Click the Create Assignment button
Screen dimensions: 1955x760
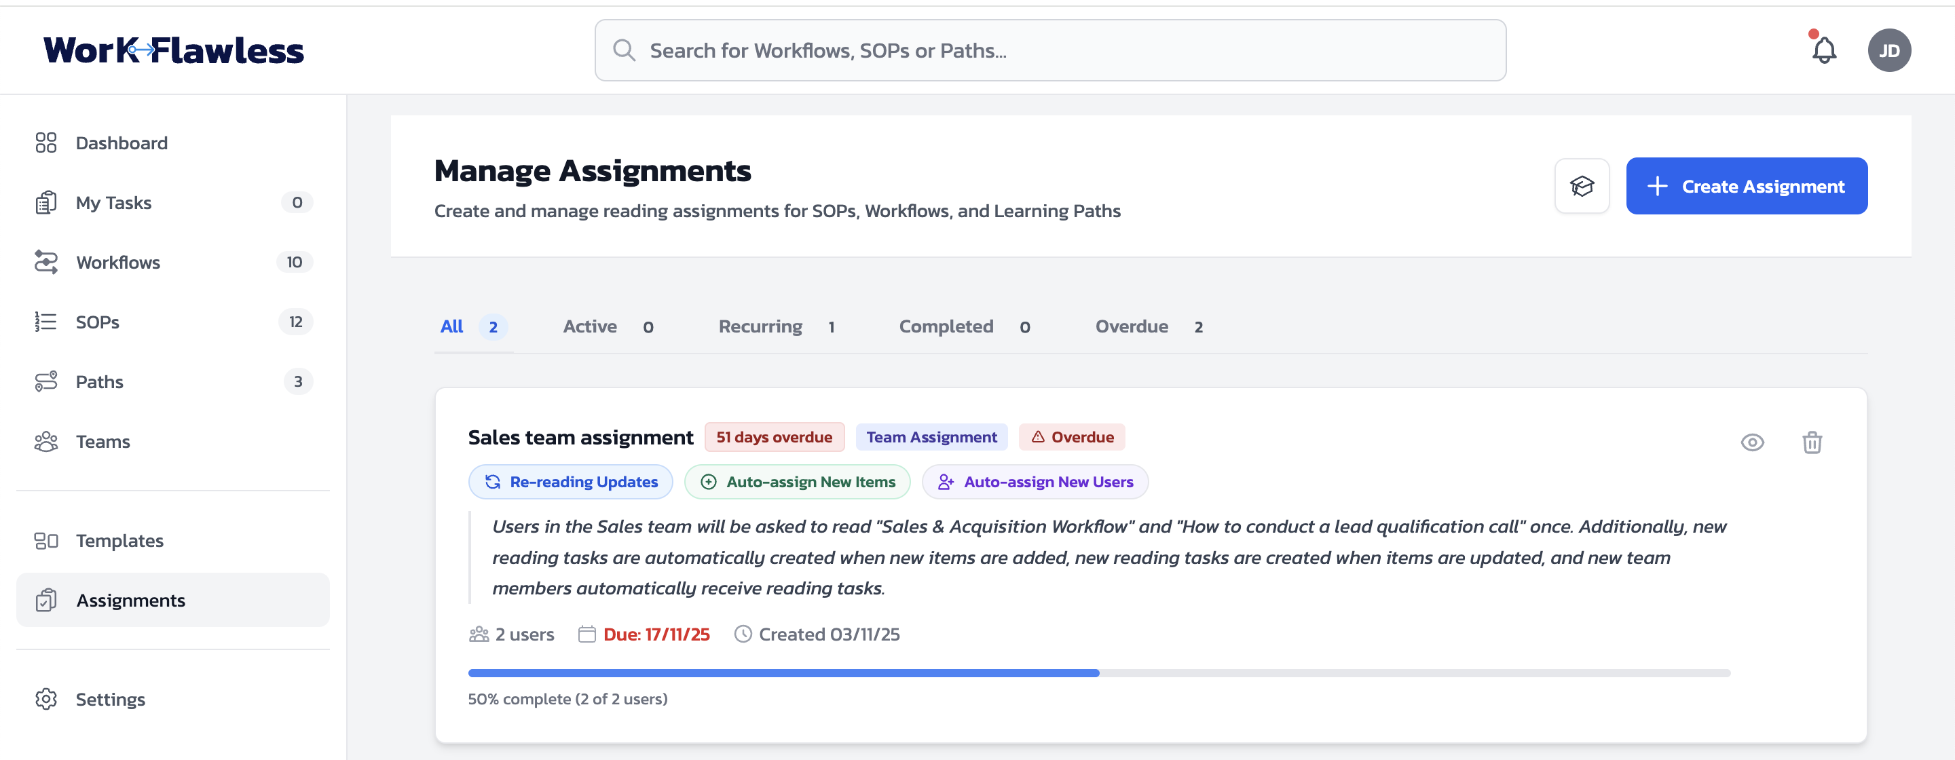click(x=1747, y=186)
